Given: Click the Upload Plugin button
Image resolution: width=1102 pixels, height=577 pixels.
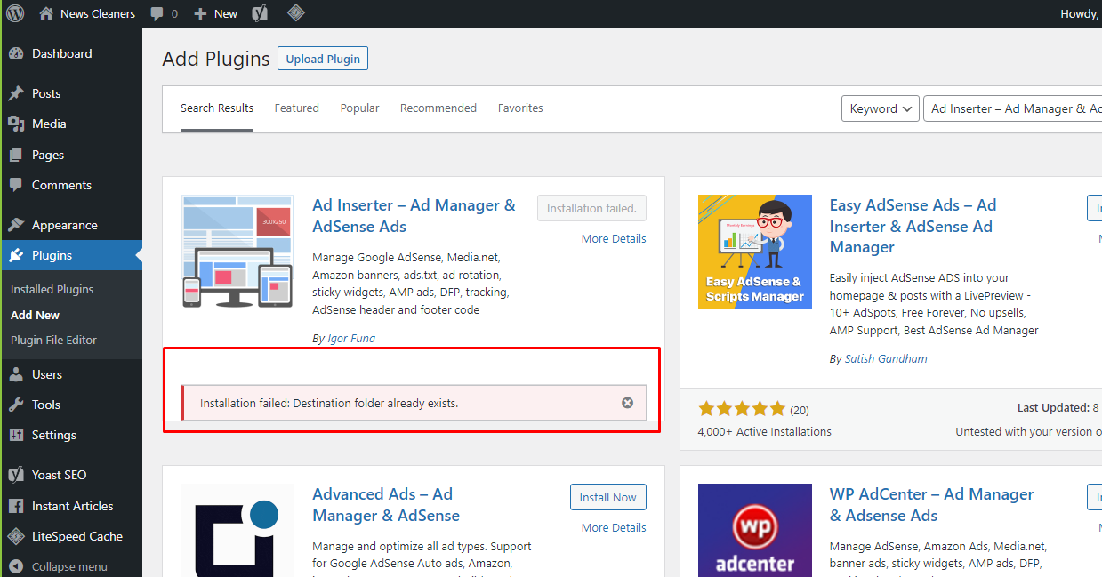Looking at the screenshot, I should tap(322, 58).
